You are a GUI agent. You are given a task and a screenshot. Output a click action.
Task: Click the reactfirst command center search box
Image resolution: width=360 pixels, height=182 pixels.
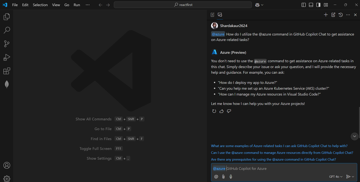pyautogui.click(x=183, y=5)
